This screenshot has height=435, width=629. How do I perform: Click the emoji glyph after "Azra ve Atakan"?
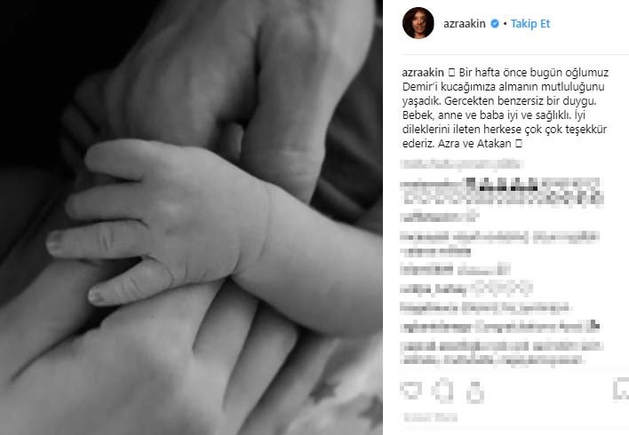click(518, 144)
